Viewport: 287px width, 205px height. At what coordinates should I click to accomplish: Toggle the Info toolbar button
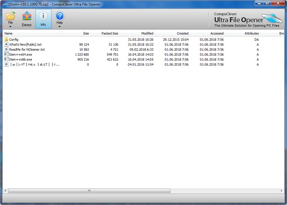pos(43,18)
